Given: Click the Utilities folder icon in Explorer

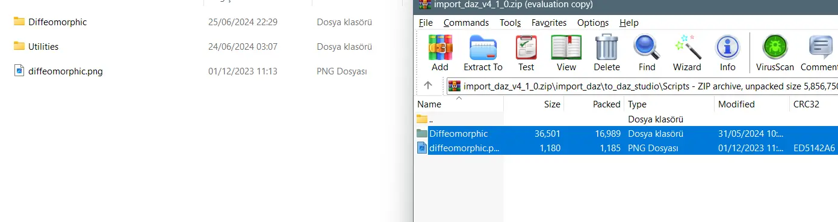Looking at the screenshot, I should pos(19,46).
